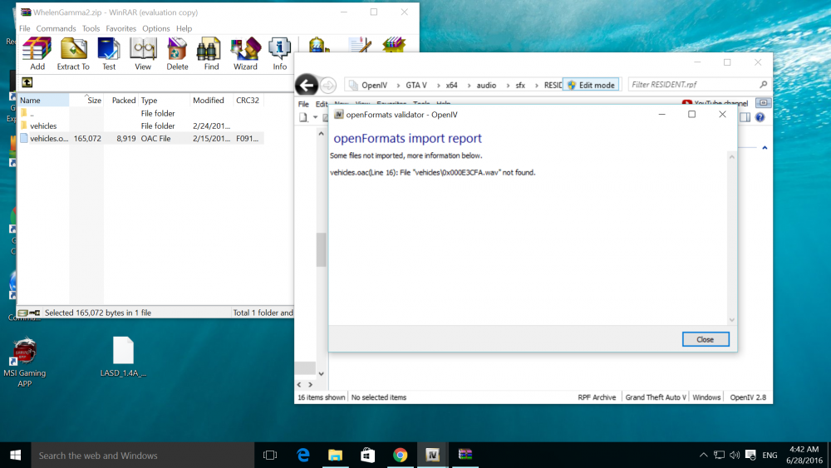Select GTA V breadcrumb segment

[416, 85]
